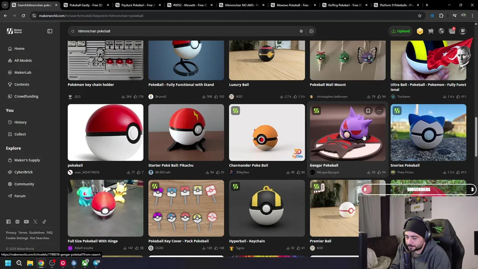Open author Mr3DCraft profile

[162, 172]
